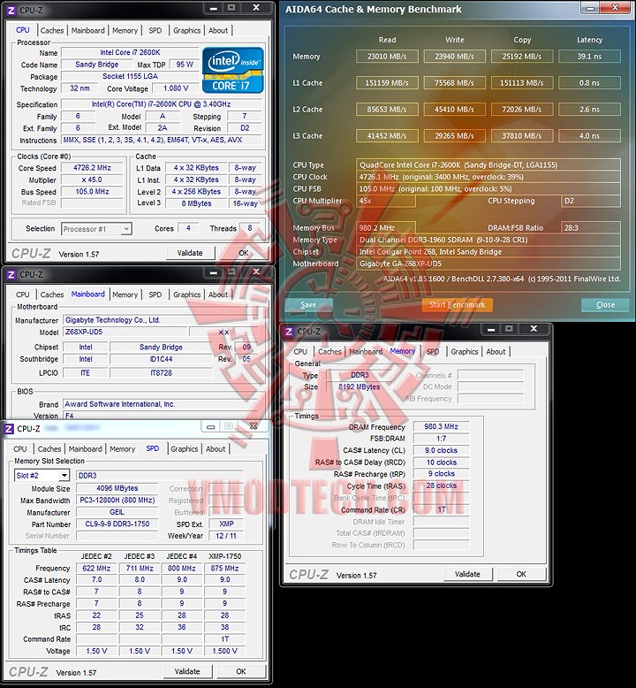Click Validate in the CPU-Z SPD window
Screen dimensions: 636x688
pos(187,672)
